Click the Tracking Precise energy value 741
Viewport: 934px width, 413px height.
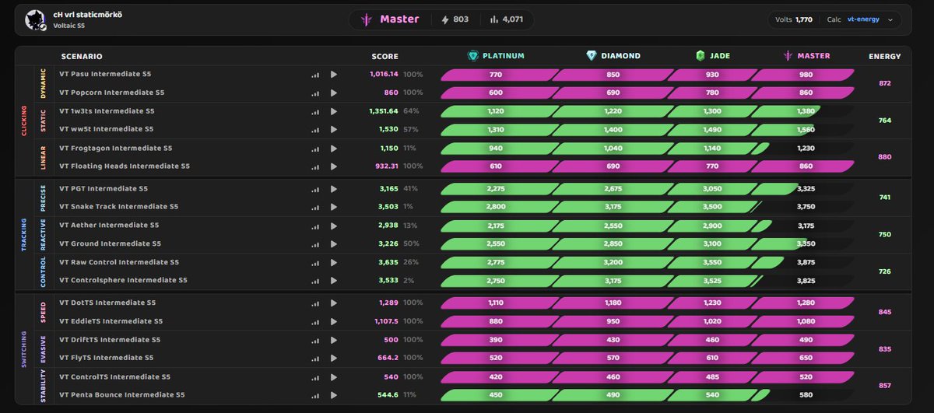pyautogui.click(x=885, y=198)
